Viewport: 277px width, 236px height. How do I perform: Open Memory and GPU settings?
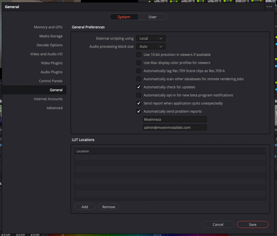tap(48, 27)
